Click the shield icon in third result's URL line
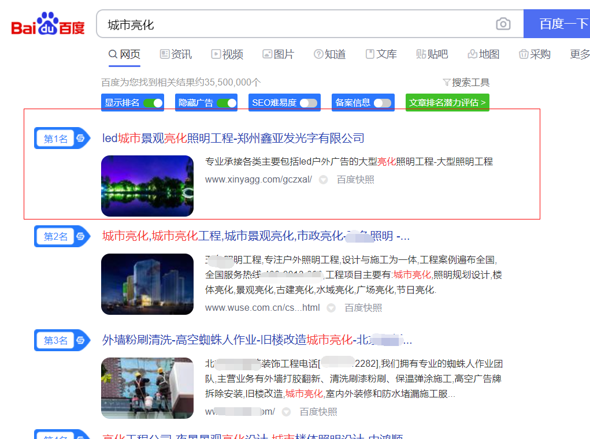 tap(287, 412)
